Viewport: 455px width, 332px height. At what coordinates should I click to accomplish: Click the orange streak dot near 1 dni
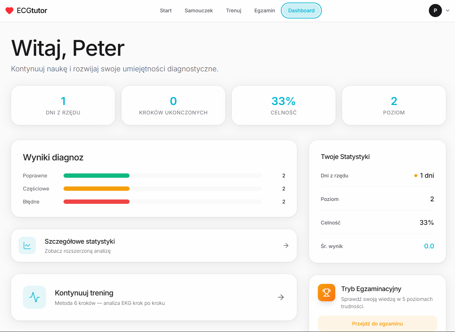point(416,176)
